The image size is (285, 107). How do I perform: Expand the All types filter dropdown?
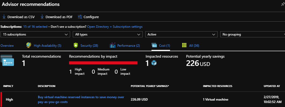pos(108,34)
